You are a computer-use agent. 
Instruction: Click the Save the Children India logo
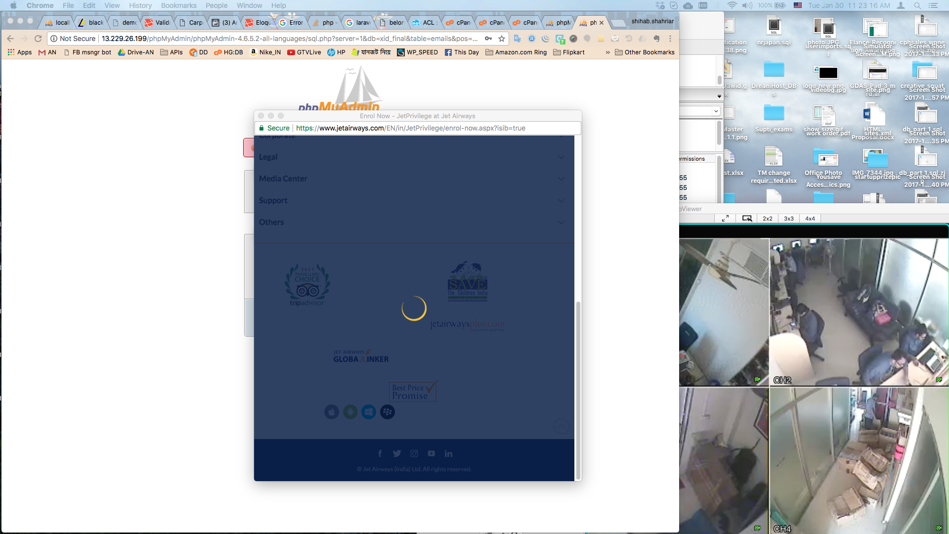click(468, 281)
